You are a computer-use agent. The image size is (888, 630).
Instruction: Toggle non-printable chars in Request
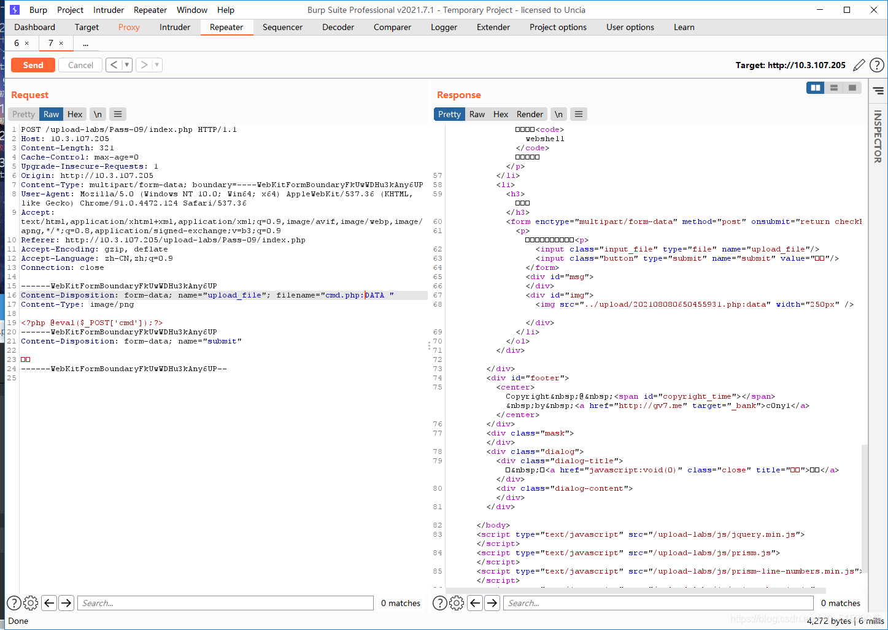[98, 114]
